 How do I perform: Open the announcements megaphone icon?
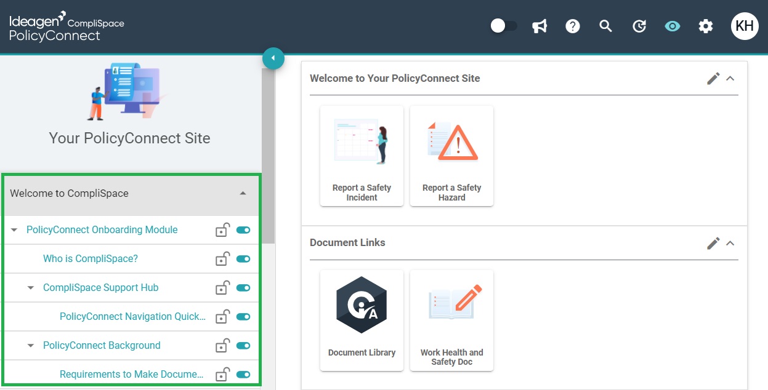coord(540,26)
